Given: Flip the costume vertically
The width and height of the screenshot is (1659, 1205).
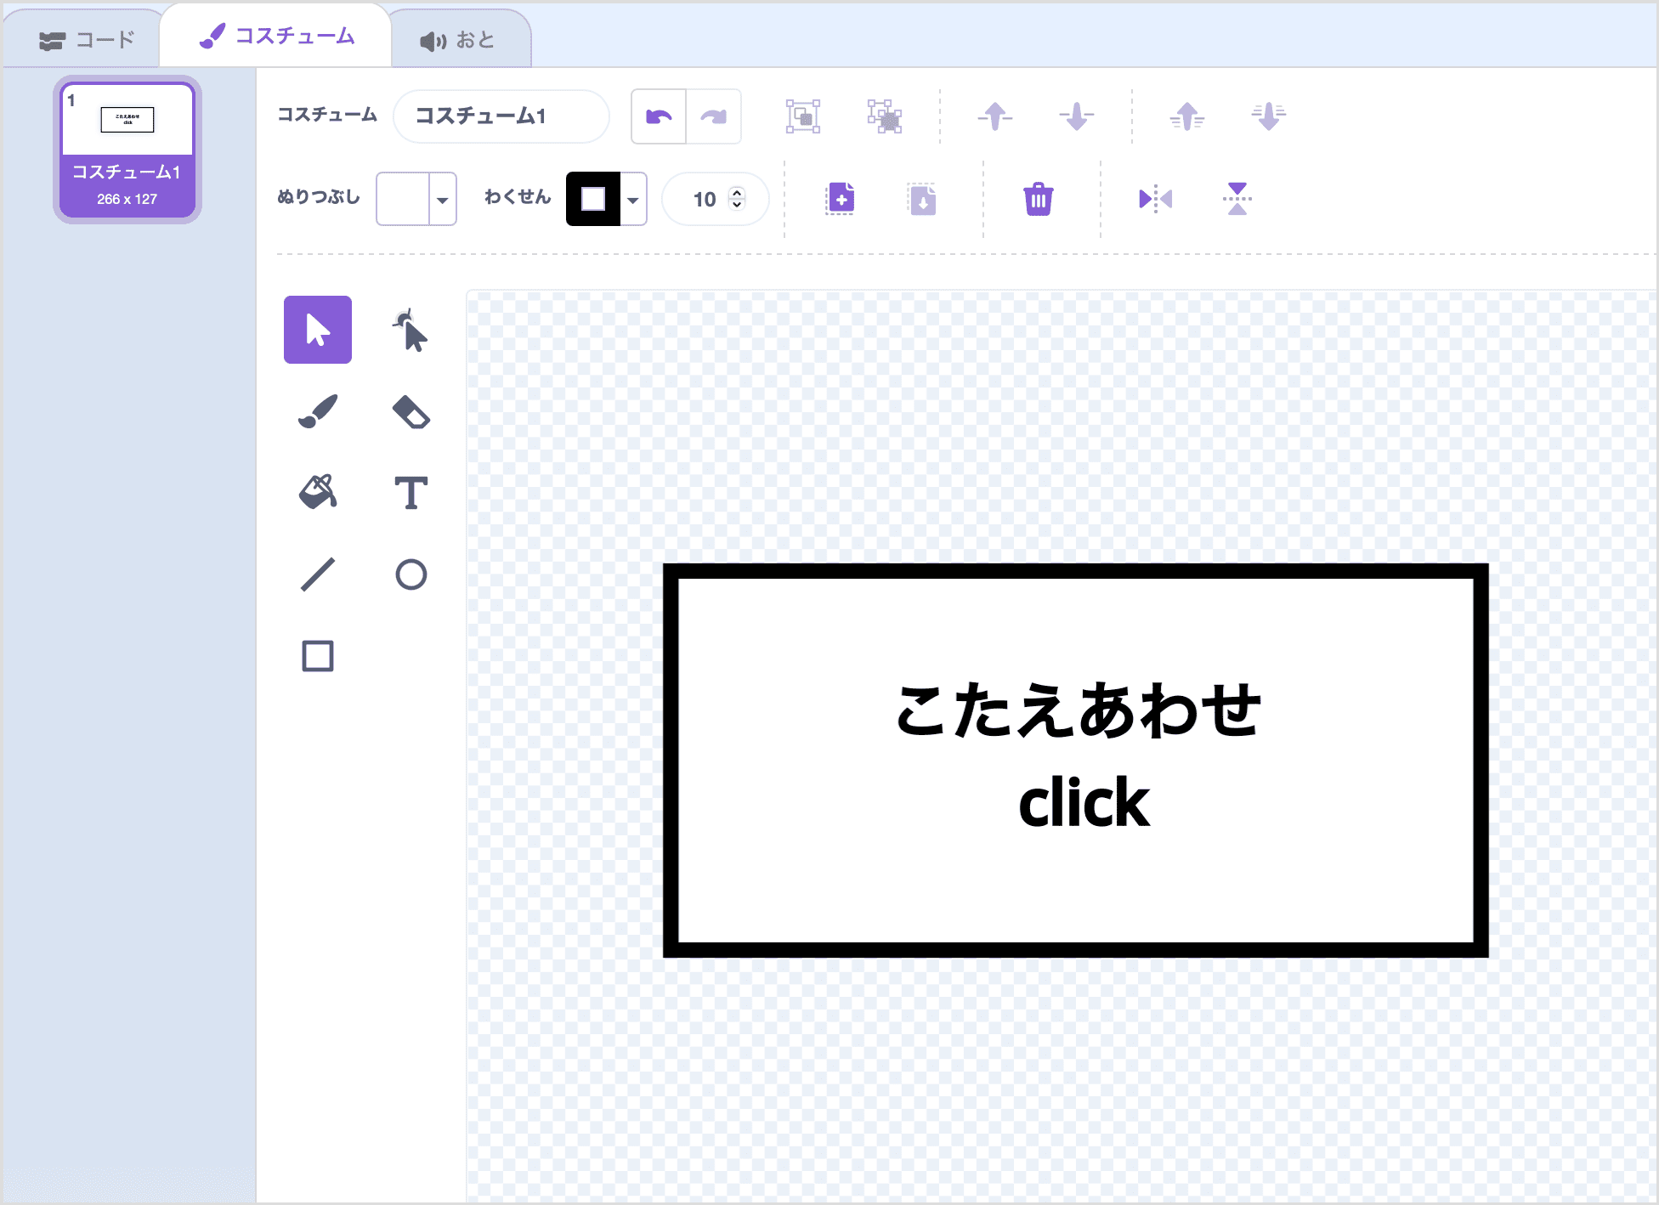Looking at the screenshot, I should (x=1237, y=198).
